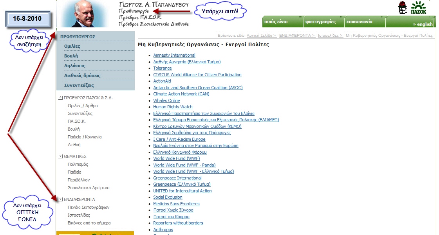Open UNITED for Intercultural Action link
The image size is (439, 235).
[x=182, y=191]
